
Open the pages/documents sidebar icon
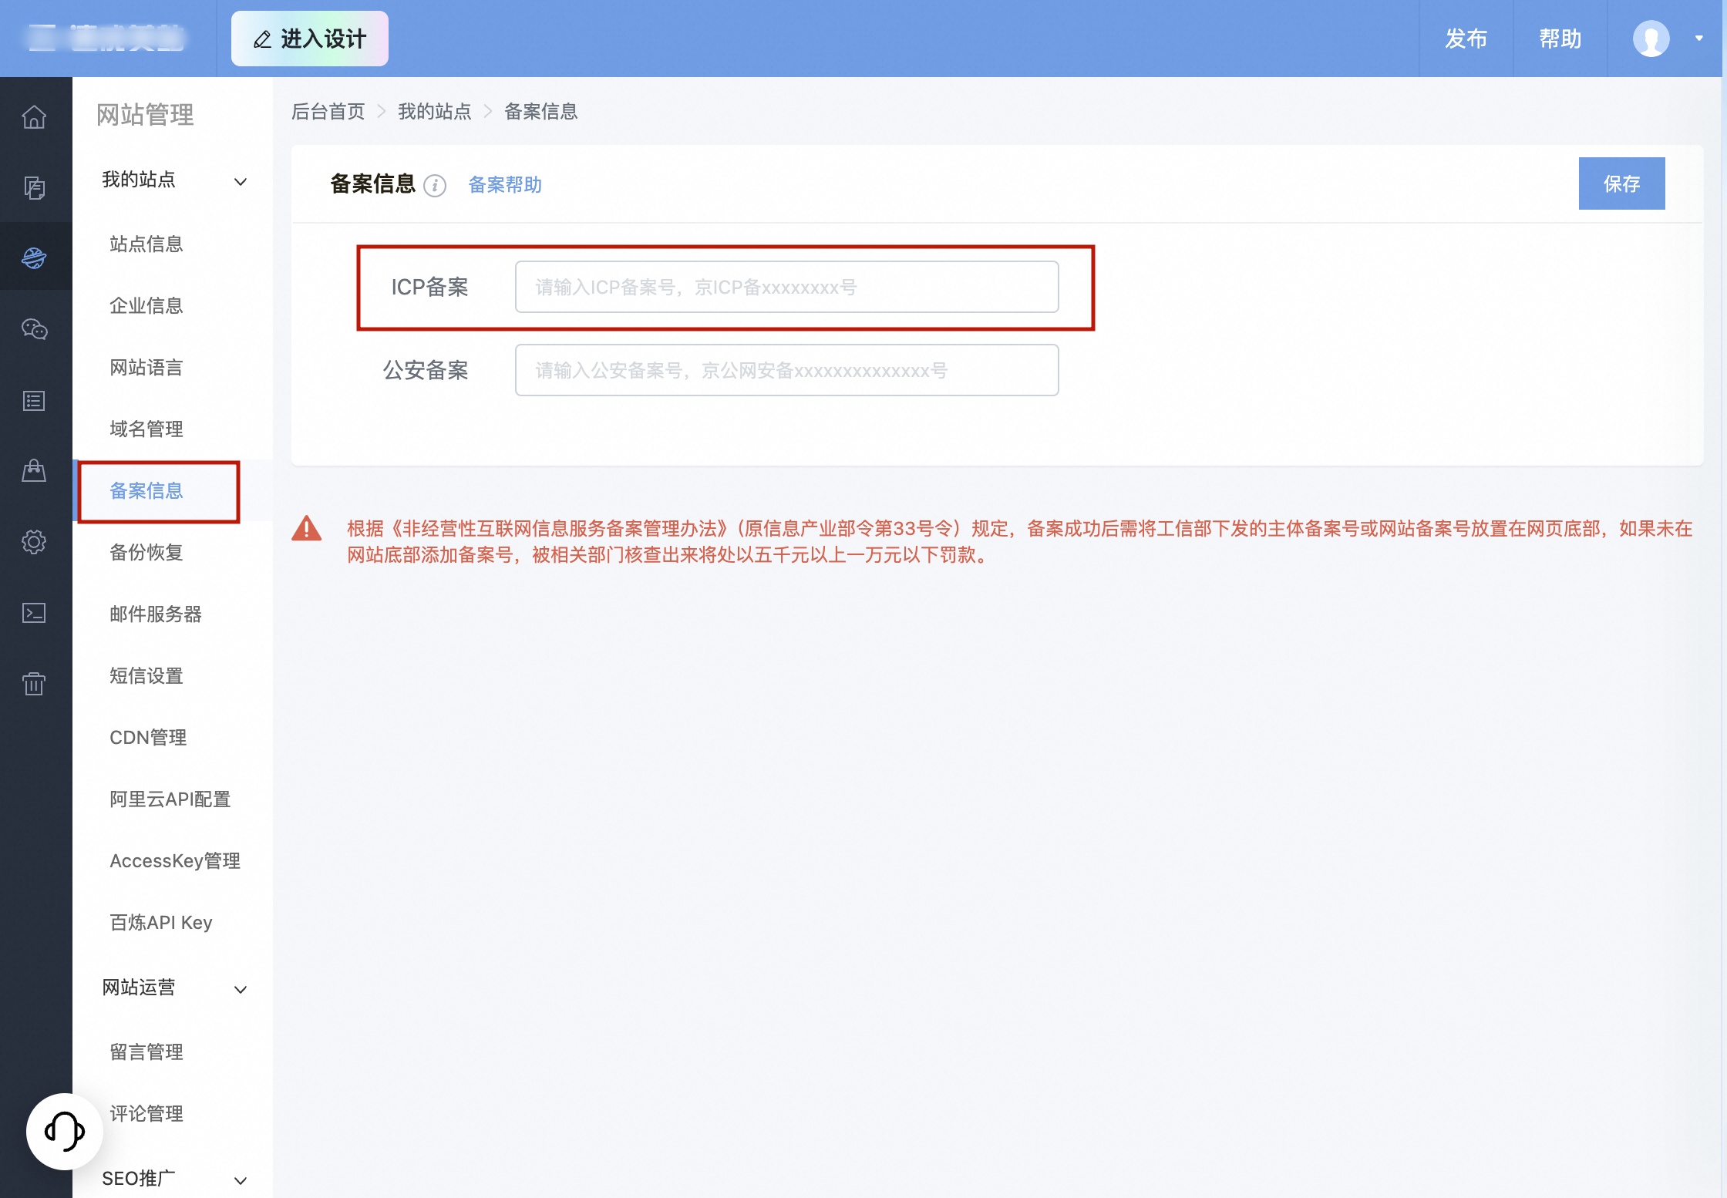[34, 188]
